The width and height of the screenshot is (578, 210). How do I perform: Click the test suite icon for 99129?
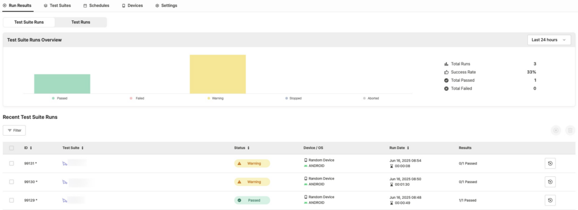pyautogui.click(x=64, y=200)
